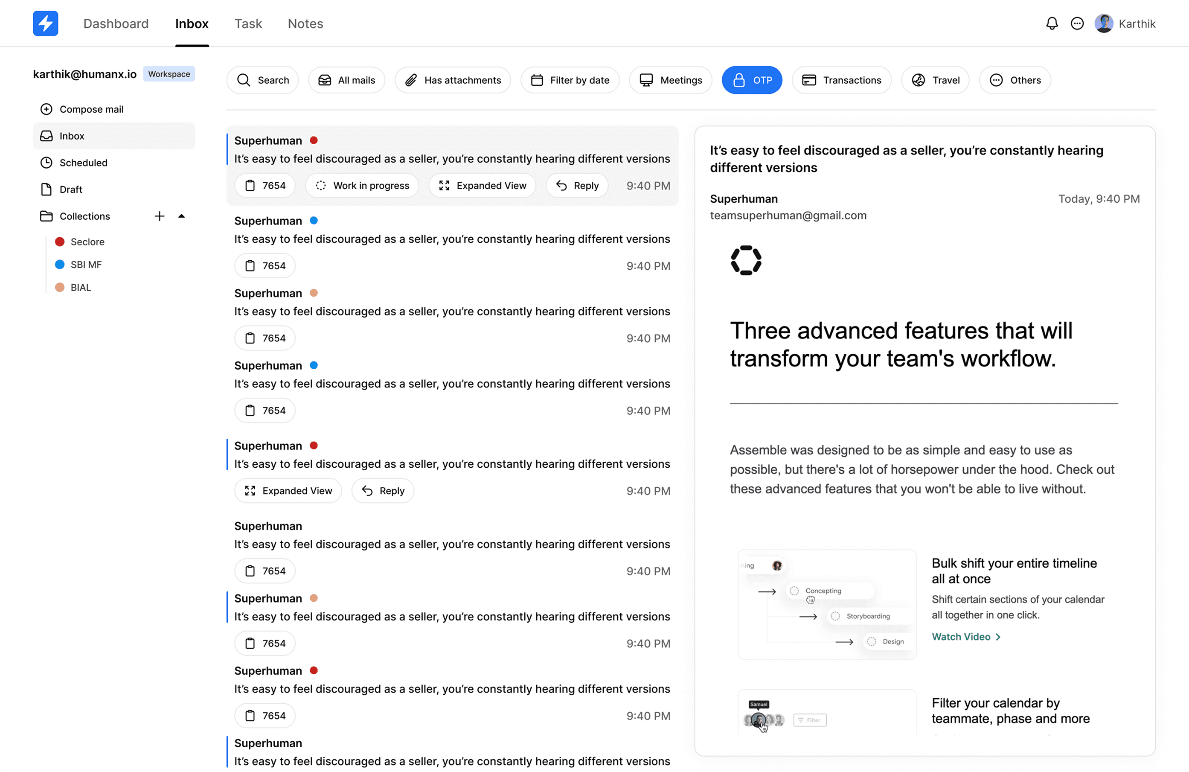
Task: Copy OTP 7654 in first email
Action: (265, 186)
